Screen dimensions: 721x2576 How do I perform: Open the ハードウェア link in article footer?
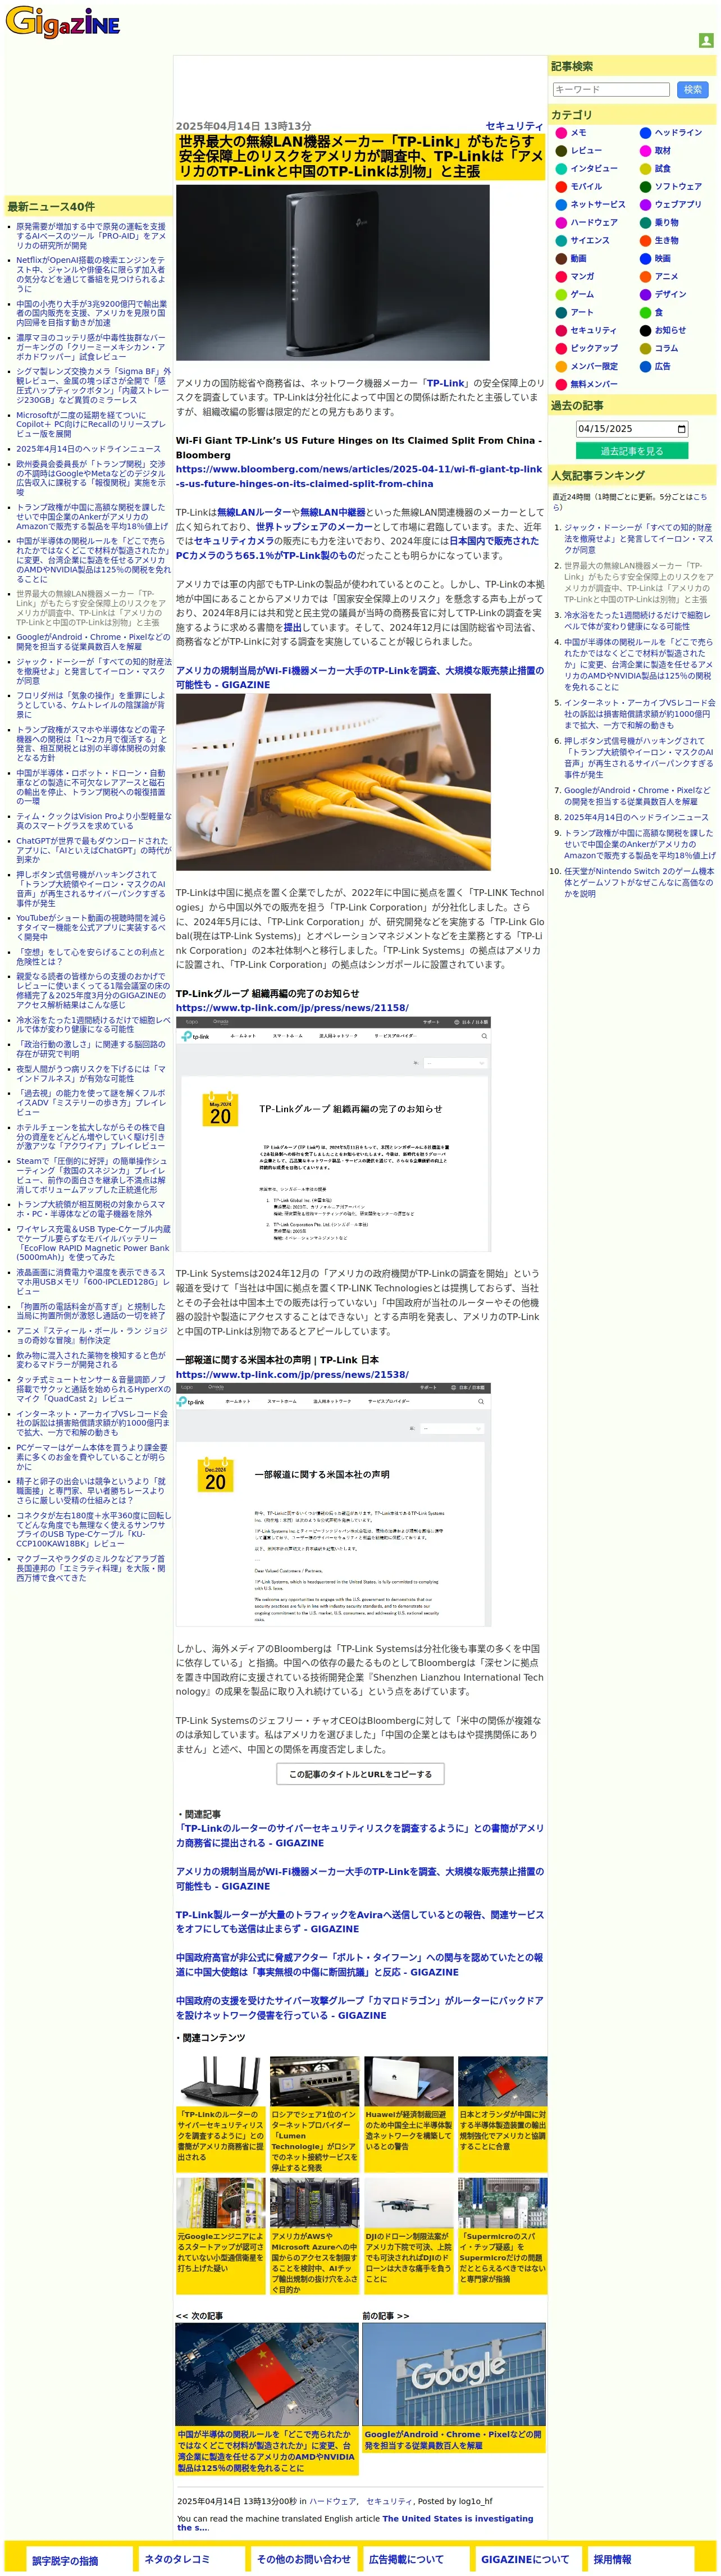(x=332, y=2501)
